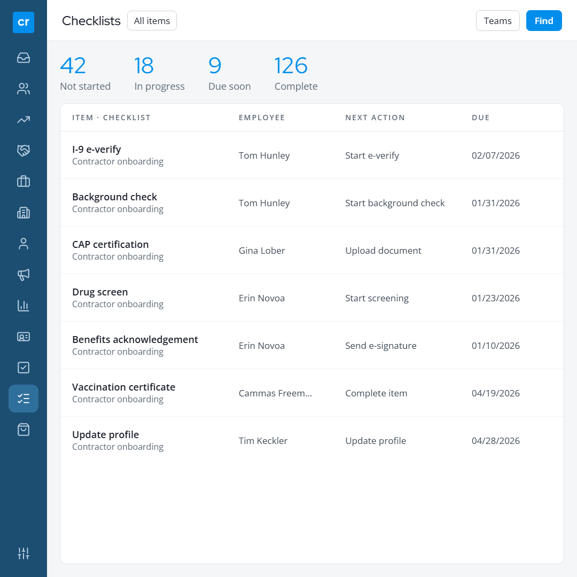Filter by 9 Due soon

click(x=230, y=73)
